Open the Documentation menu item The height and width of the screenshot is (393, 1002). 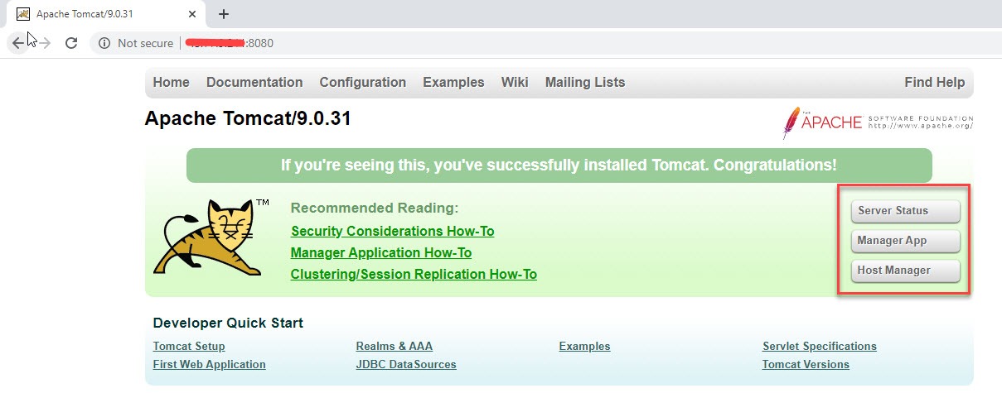[254, 82]
